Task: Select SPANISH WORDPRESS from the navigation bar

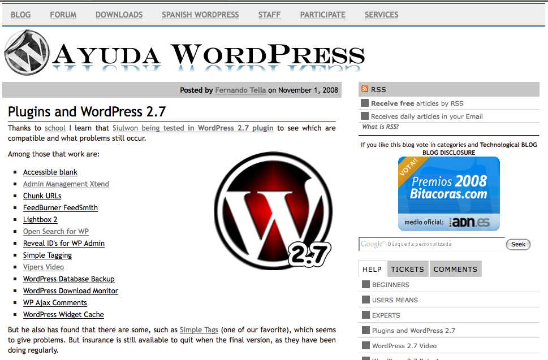Action: point(200,15)
